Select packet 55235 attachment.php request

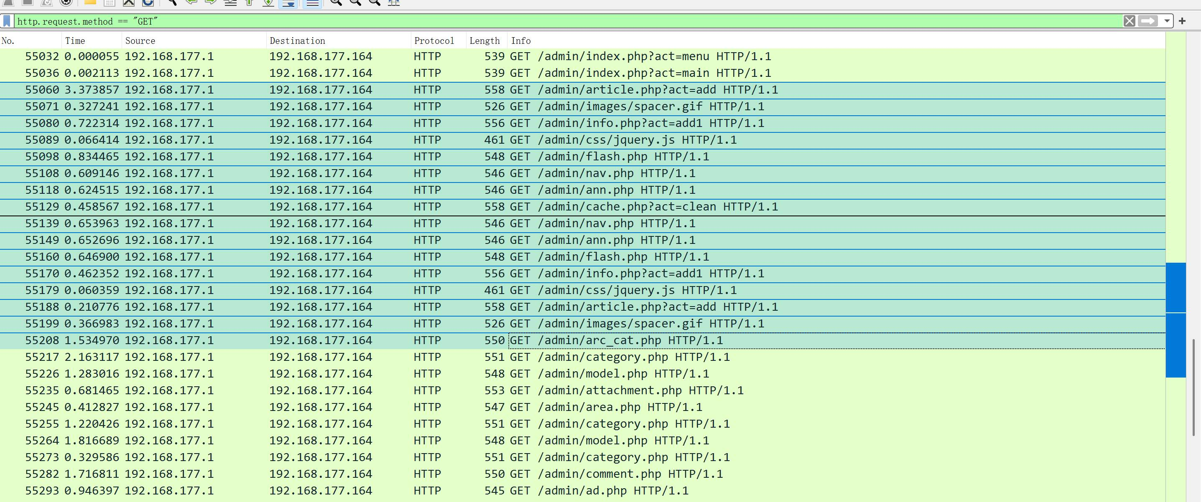[x=583, y=391]
